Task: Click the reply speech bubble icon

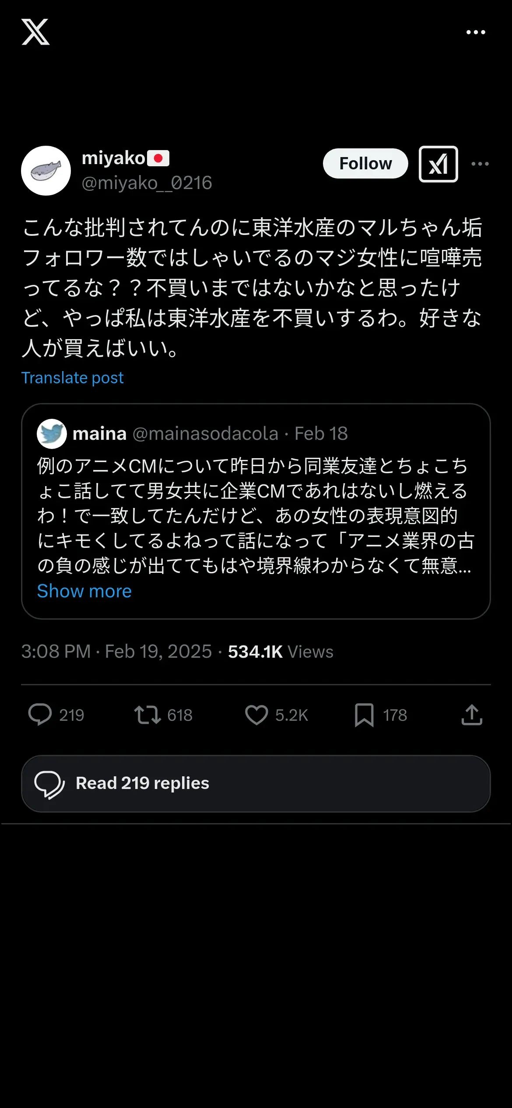Action: (40, 715)
